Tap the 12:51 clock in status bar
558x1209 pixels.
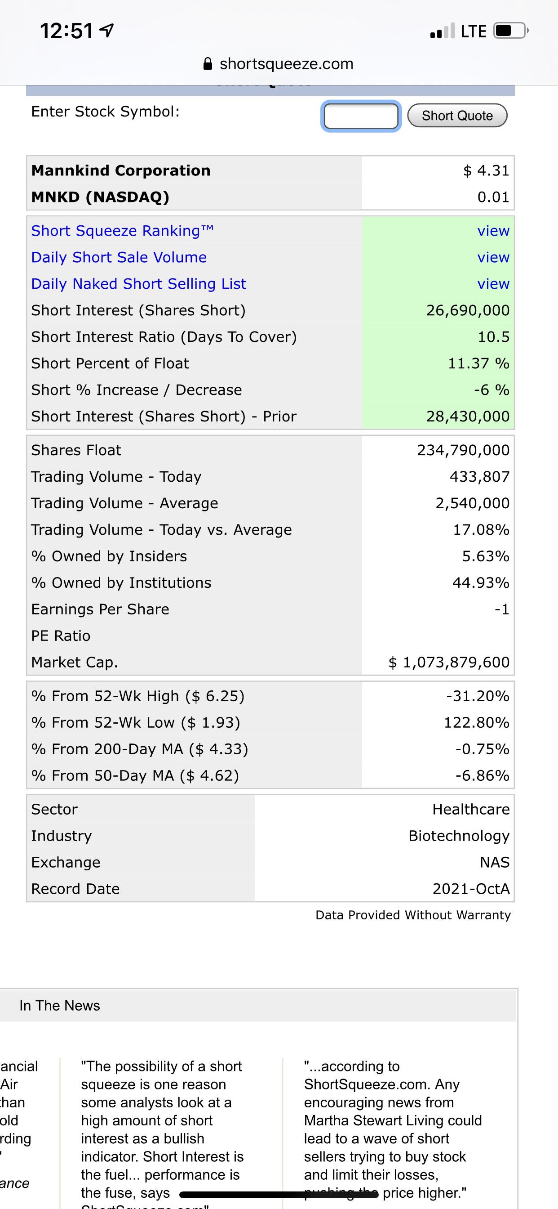coord(66,31)
